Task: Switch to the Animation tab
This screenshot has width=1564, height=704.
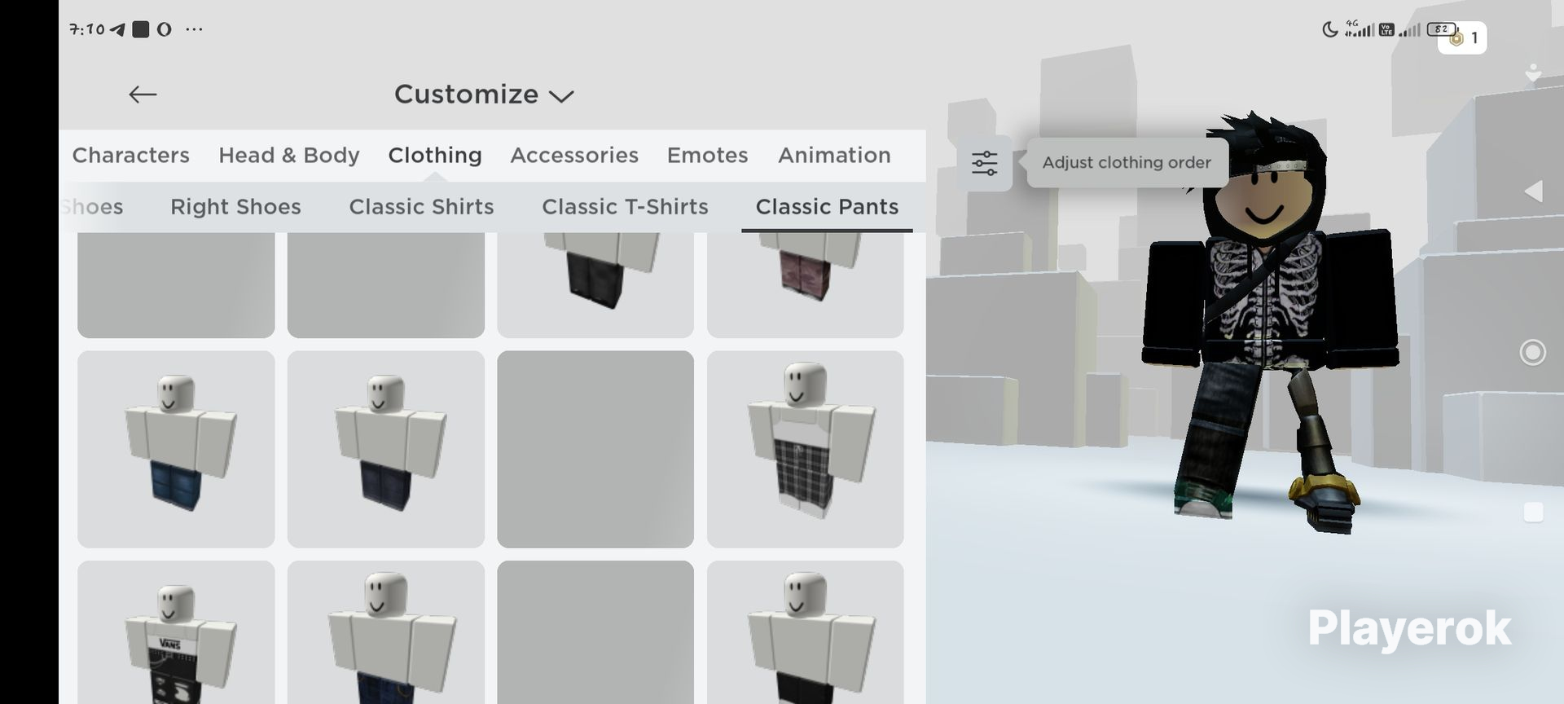Action: [x=834, y=155]
